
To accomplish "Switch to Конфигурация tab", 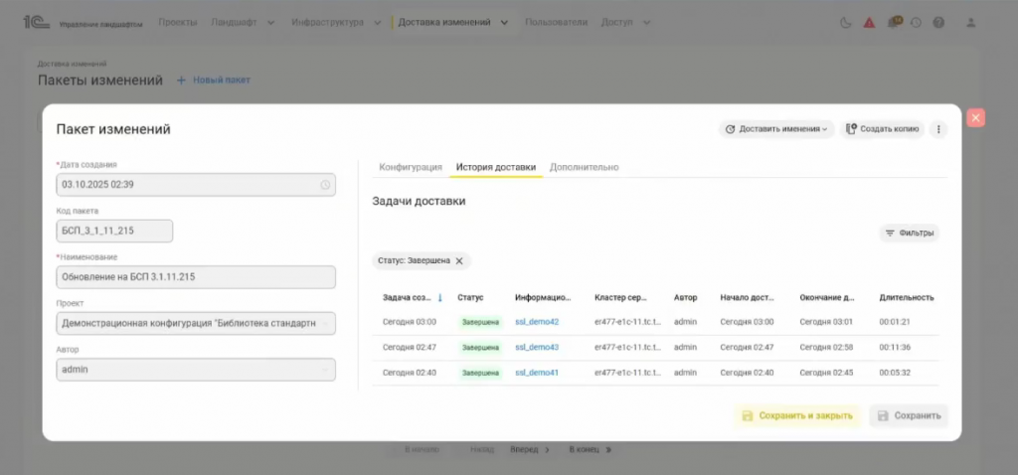I will coord(411,167).
